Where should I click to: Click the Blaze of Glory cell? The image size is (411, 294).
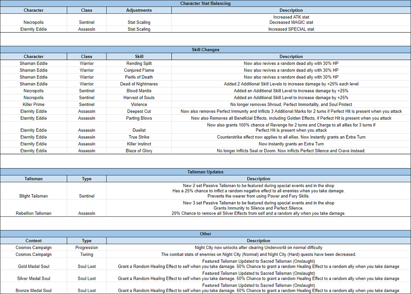click(139, 151)
